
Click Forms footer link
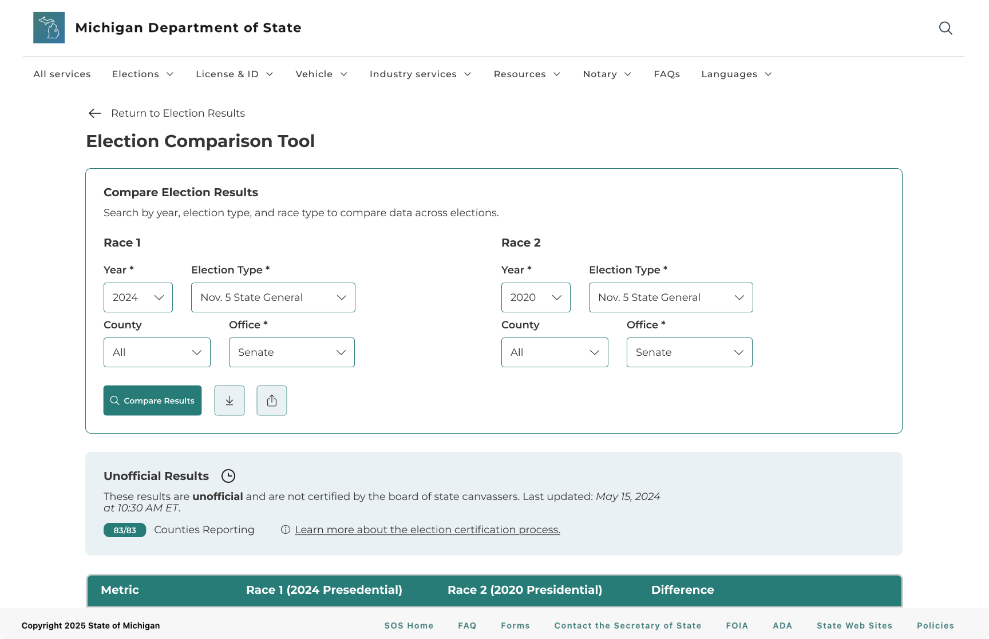coord(515,626)
